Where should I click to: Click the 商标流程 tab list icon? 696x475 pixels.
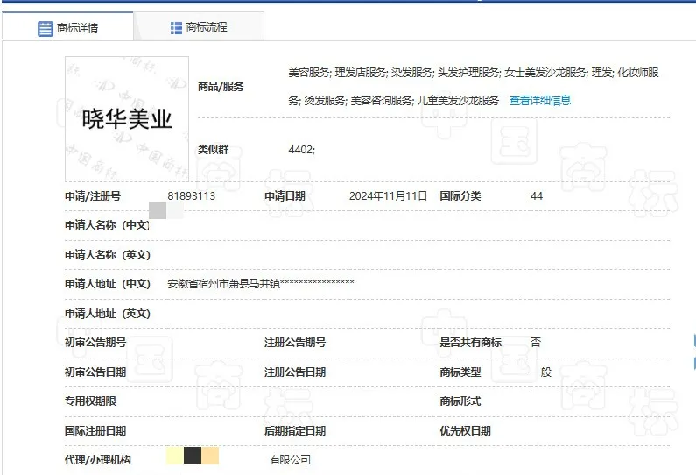coord(176,28)
